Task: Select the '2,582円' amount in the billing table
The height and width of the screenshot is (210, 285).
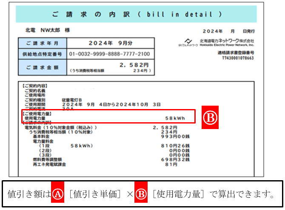Action: [134, 65]
